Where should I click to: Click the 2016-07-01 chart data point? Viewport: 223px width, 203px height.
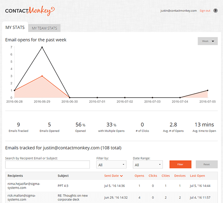tap(97, 98)
